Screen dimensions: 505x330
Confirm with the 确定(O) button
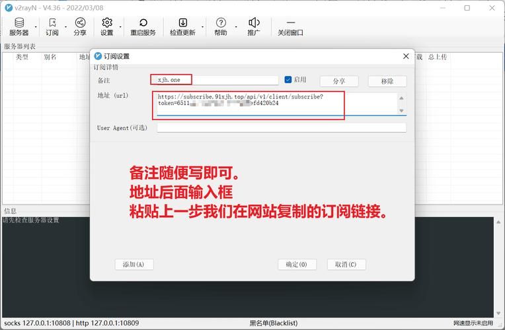click(x=297, y=265)
